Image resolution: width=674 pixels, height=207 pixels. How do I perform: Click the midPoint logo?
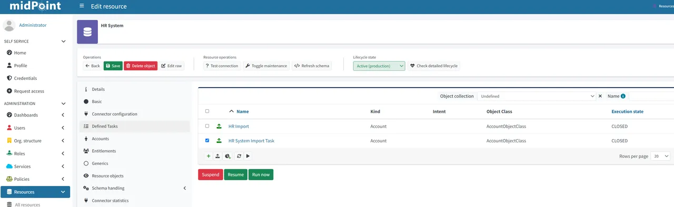(x=35, y=6)
